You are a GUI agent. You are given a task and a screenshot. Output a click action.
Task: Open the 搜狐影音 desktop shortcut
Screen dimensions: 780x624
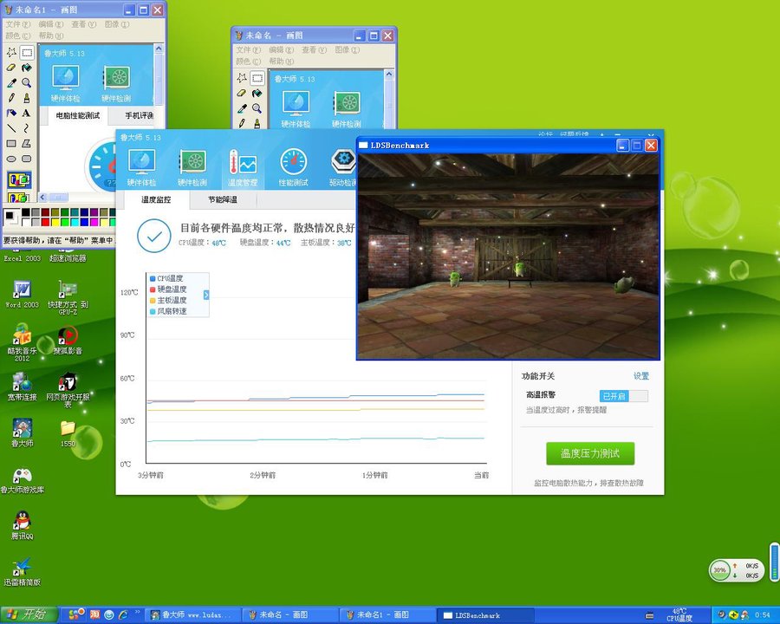(x=68, y=338)
